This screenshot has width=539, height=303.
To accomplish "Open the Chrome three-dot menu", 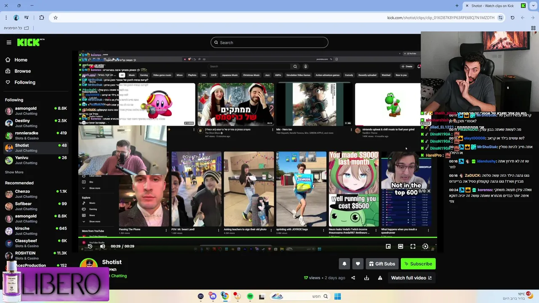I will tap(6, 18).
